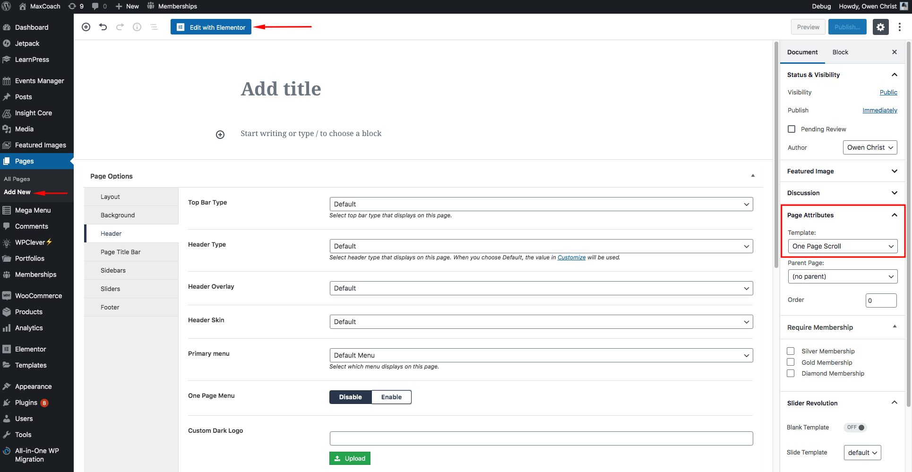Click the green Upload button
The height and width of the screenshot is (472, 912).
(350, 458)
